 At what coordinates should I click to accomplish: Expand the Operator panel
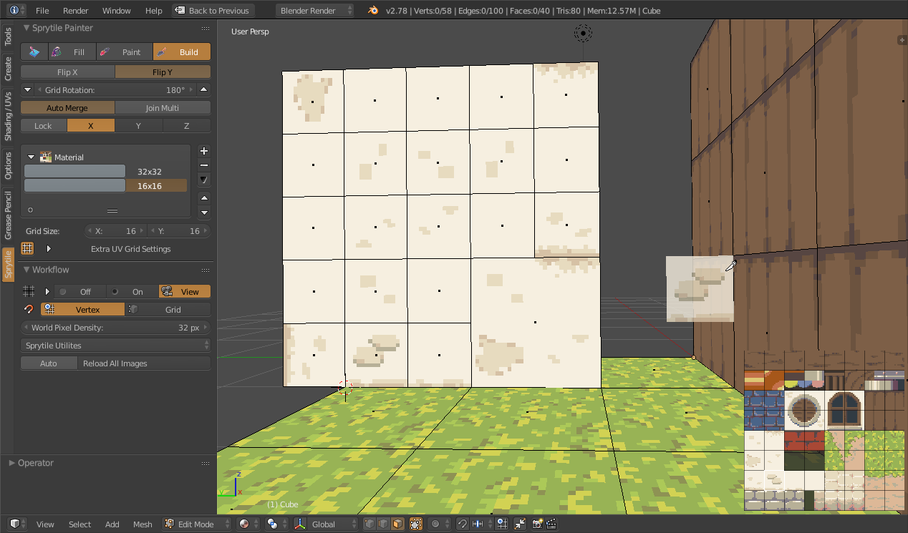pyautogui.click(x=12, y=463)
